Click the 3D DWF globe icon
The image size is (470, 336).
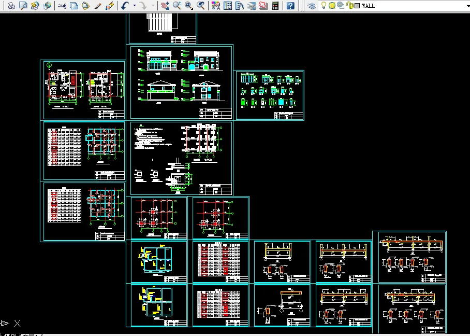(x=47, y=5)
